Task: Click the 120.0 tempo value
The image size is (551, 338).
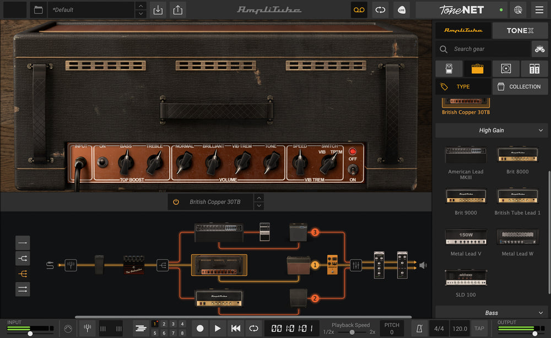Action: point(460,329)
